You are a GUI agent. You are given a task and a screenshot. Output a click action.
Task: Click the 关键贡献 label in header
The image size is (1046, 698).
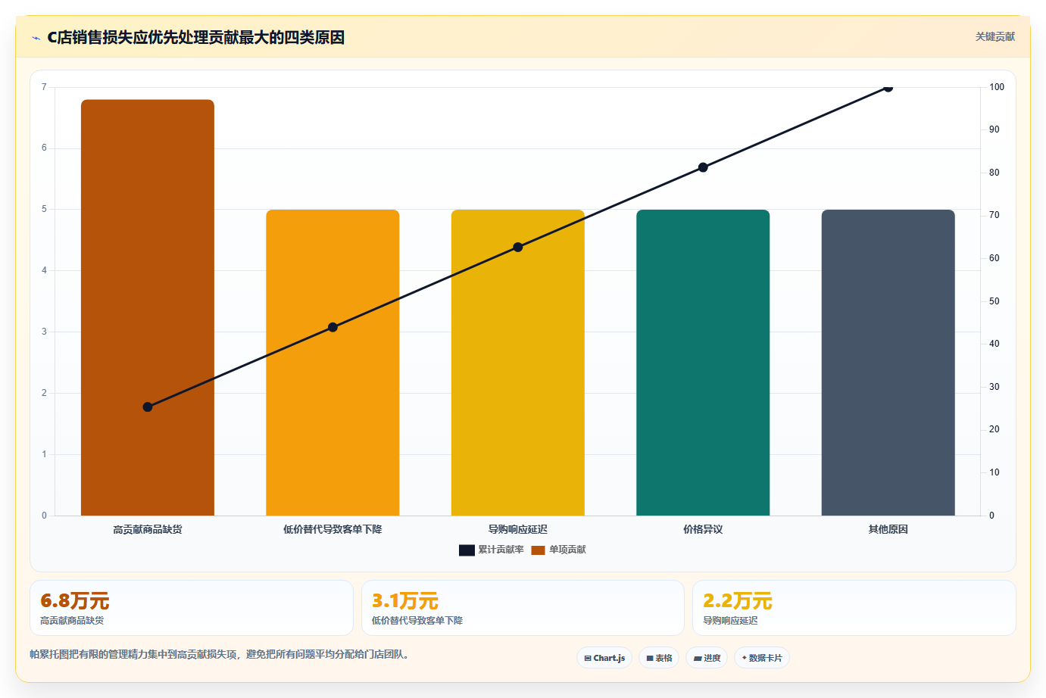(994, 36)
